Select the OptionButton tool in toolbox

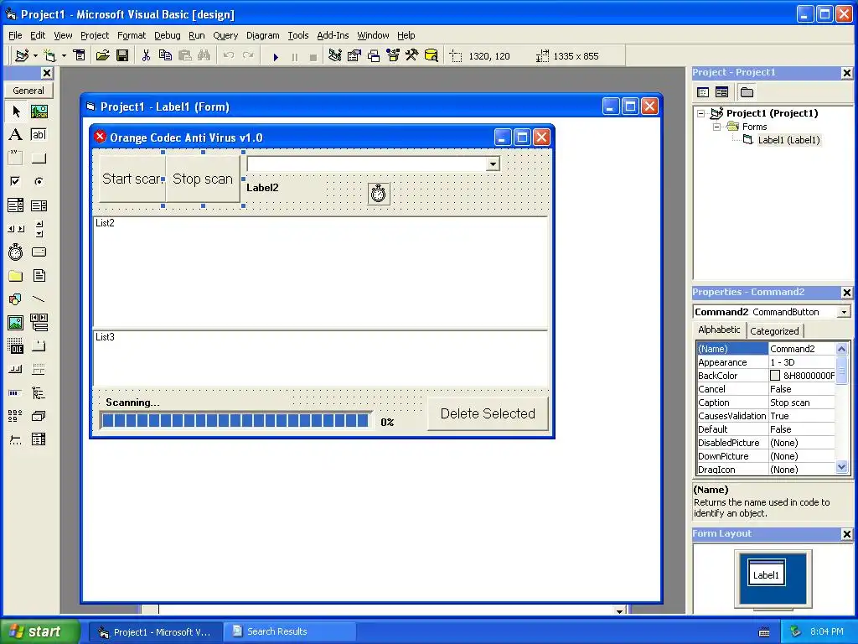coord(39,181)
